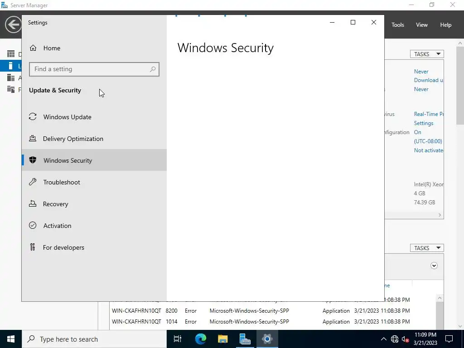Open lower TASKS dropdown in Server Manager
The width and height of the screenshot is (464, 348).
pyautogui.click(x=427, y=248)
